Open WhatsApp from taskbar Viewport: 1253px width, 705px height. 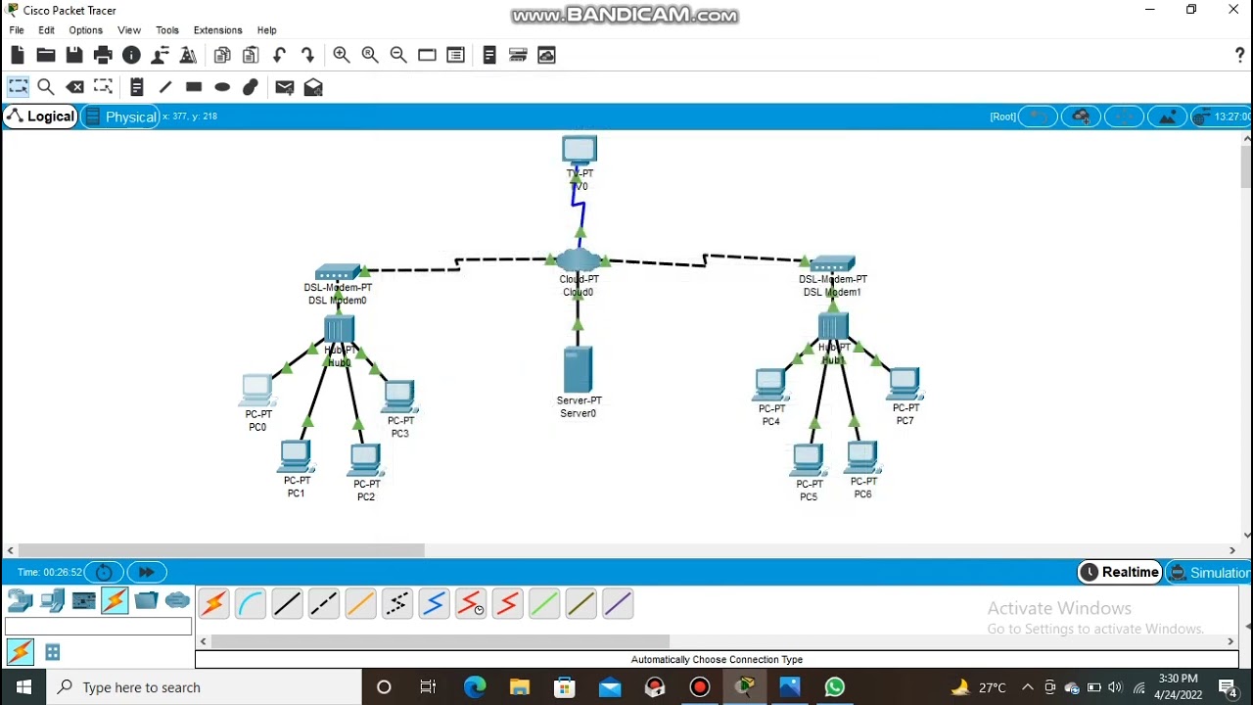[x=834, y=687]
